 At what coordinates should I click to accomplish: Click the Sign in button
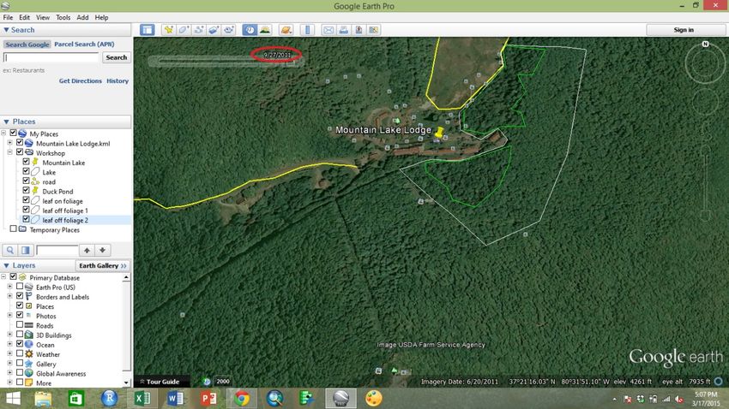point(684,30)
